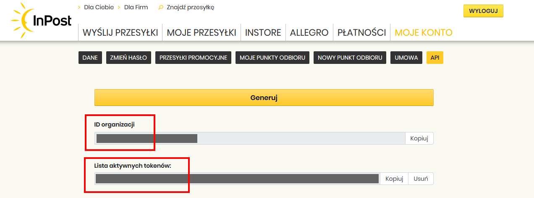Click the yellow WYLOGUJ button

[x=483, y=11]
